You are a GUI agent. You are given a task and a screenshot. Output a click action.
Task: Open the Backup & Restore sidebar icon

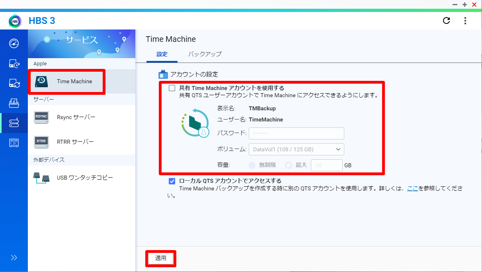pyautogui.click(x=14, y=63)
